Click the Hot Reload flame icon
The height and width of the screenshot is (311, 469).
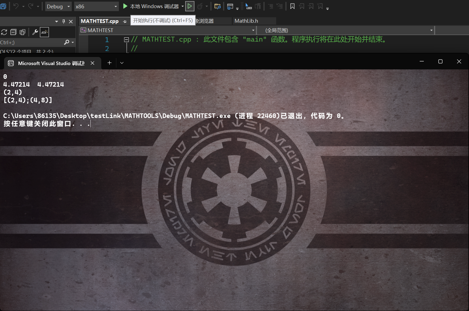(200, 6)
